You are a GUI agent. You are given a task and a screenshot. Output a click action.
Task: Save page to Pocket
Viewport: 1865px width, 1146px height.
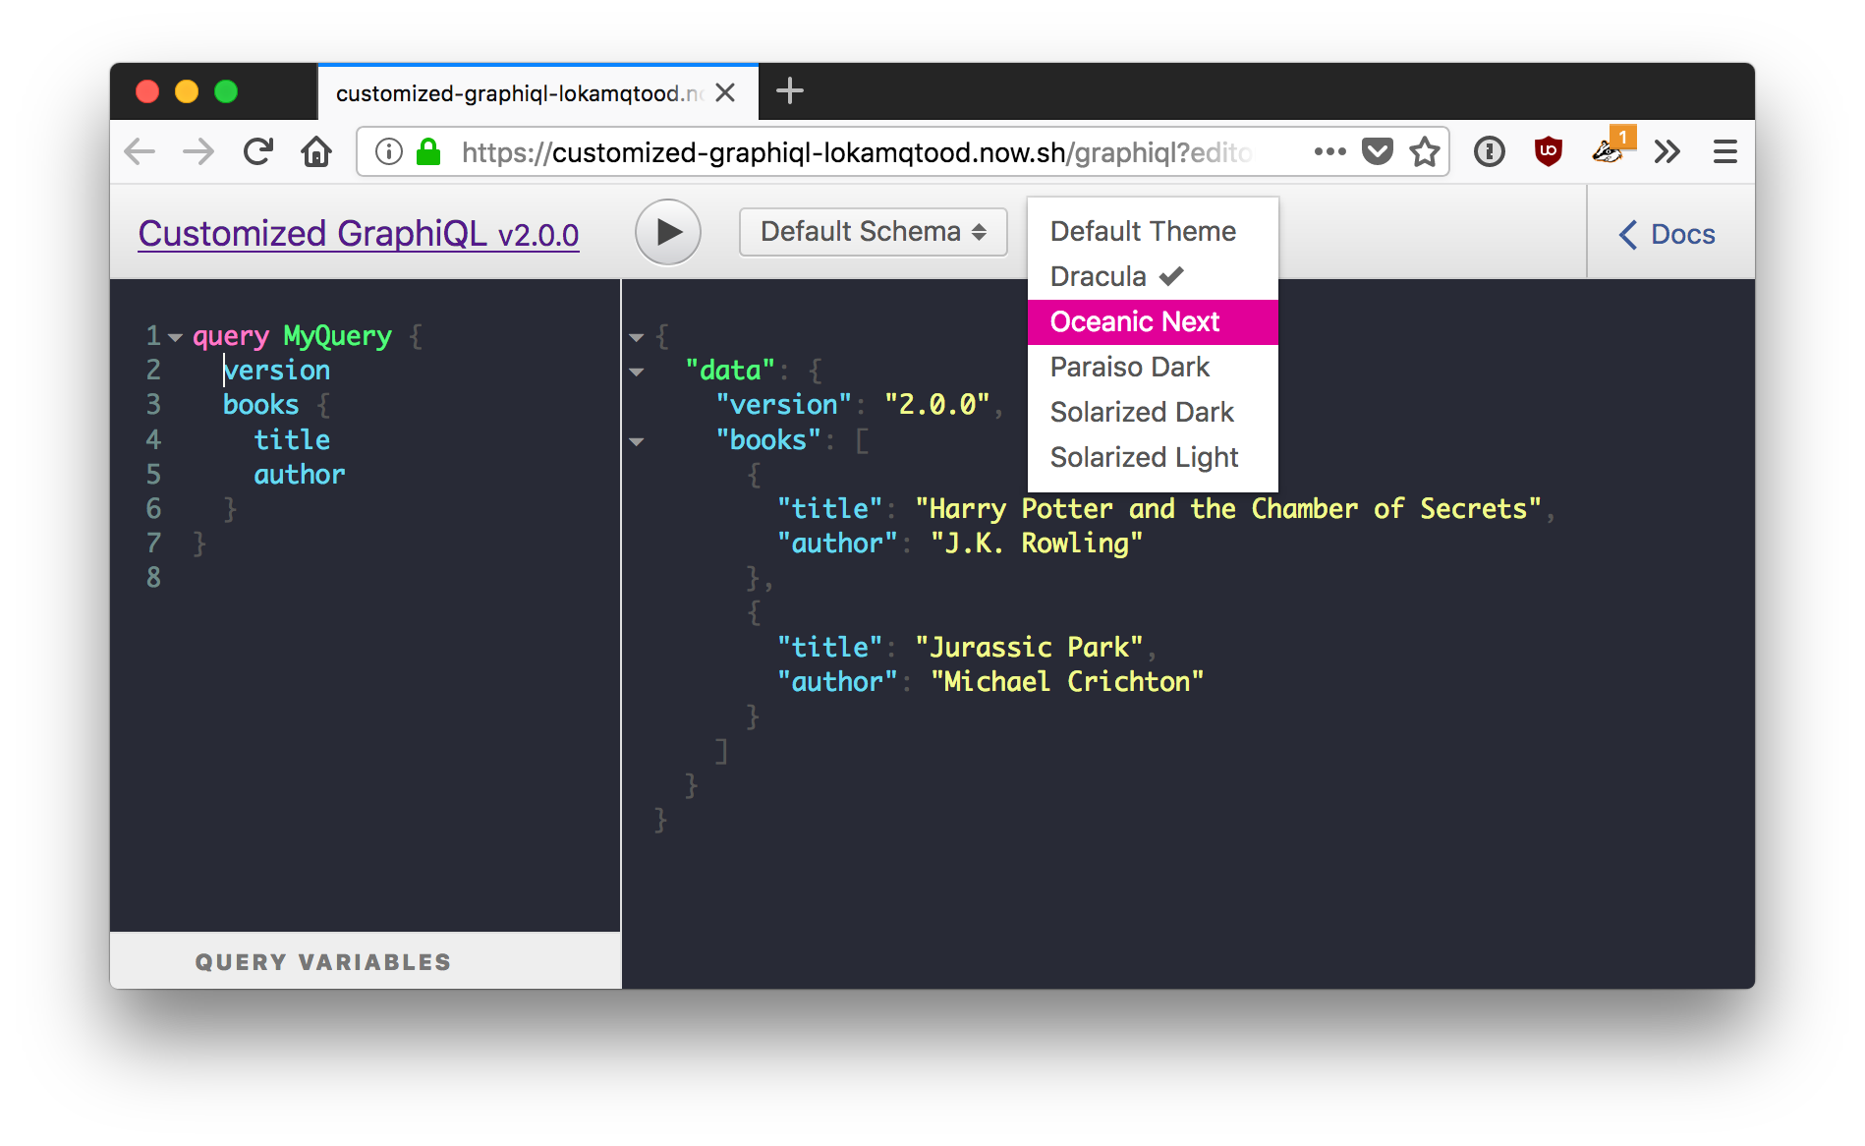pyautogui.click(x=1378, y=151)
